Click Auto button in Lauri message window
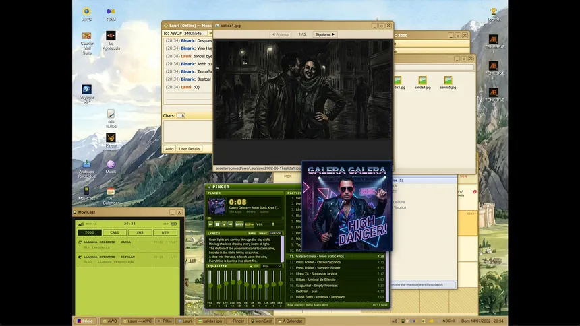The height and width of the screenshot is (326, 580). [x=169, y=149]
